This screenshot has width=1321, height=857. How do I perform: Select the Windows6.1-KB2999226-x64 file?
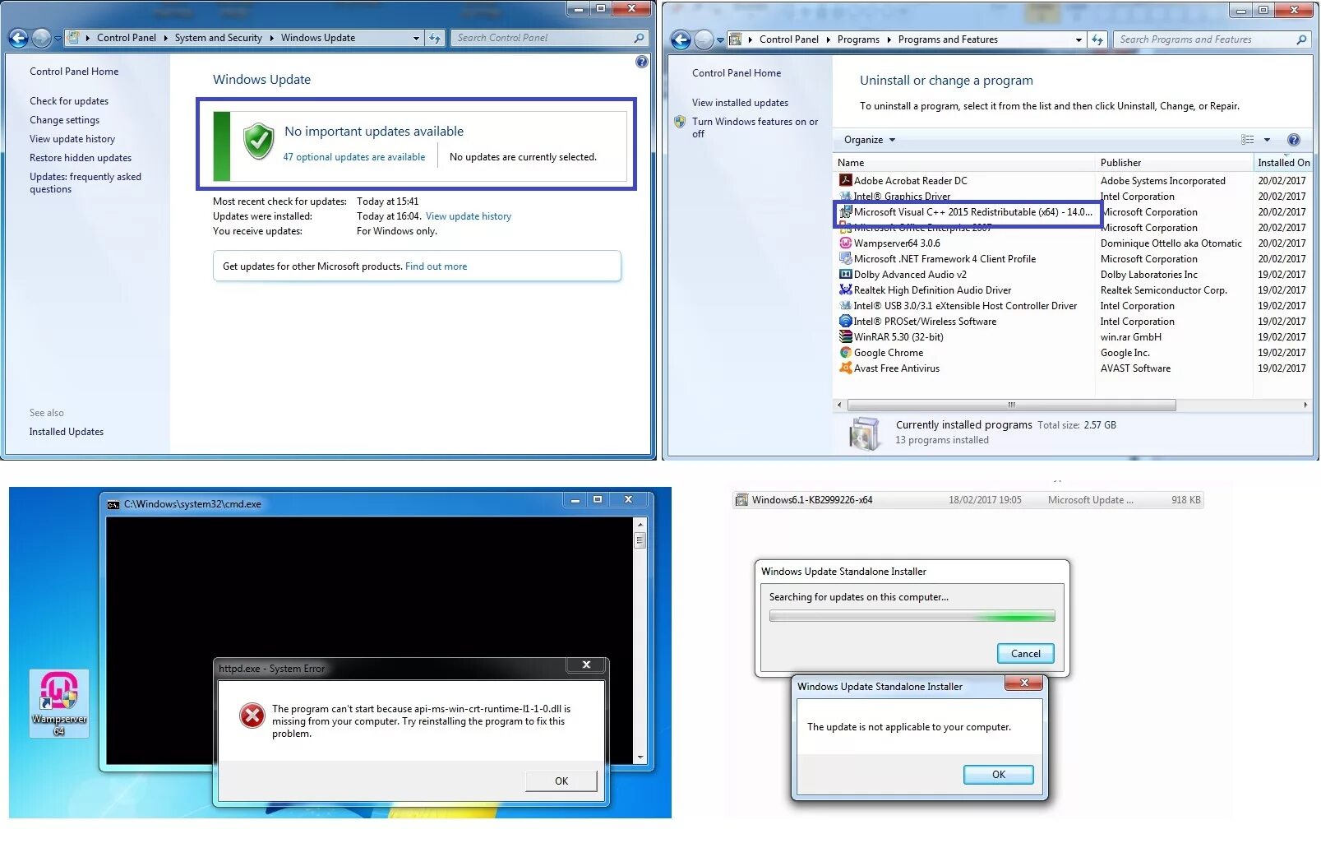click(x=968, y=500)
